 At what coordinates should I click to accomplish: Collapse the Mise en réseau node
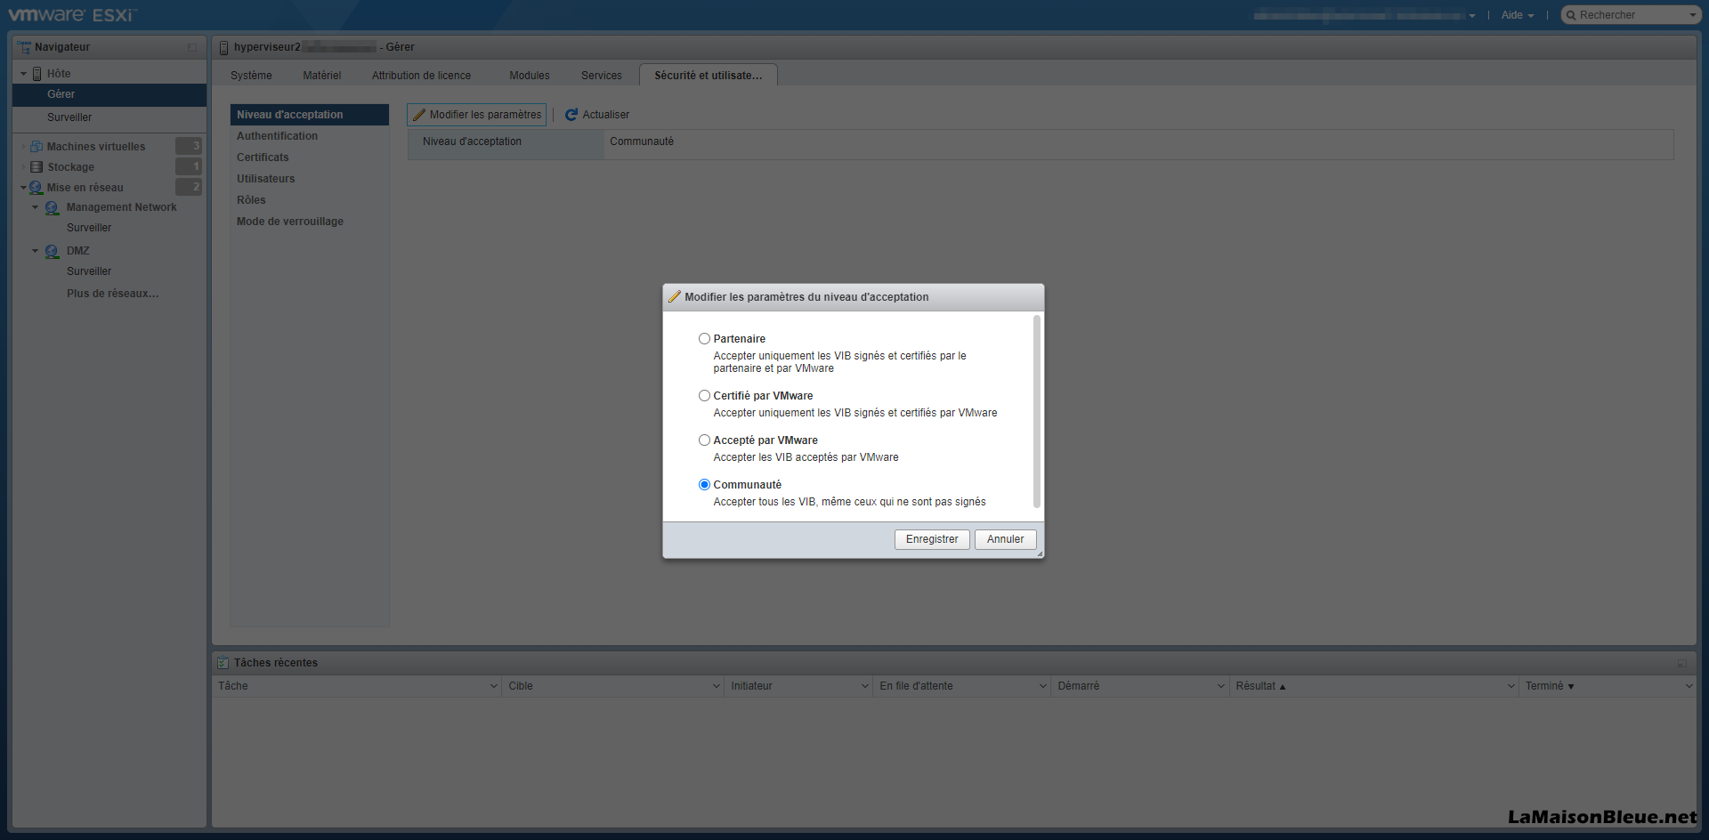click(x=24, y=188)
